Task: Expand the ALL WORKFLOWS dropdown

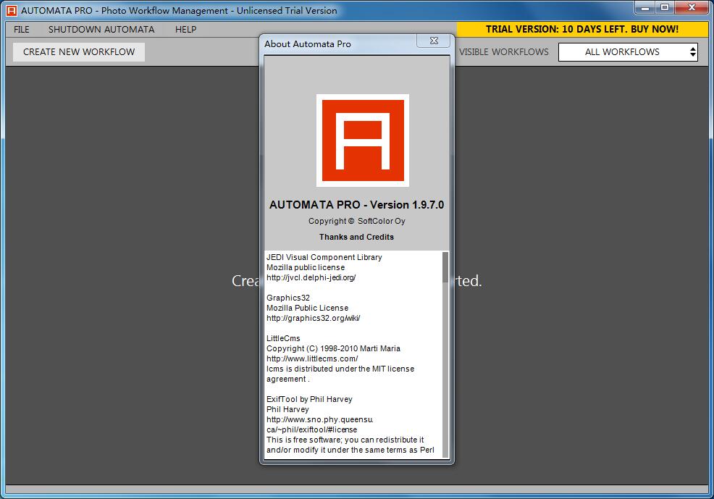Action: click(x=628, y=52)
